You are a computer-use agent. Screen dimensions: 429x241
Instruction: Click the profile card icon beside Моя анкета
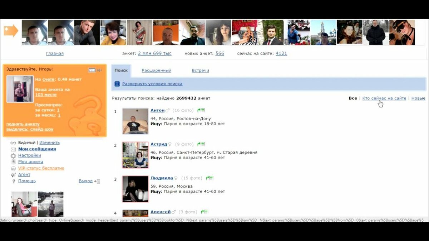(13, 162)
